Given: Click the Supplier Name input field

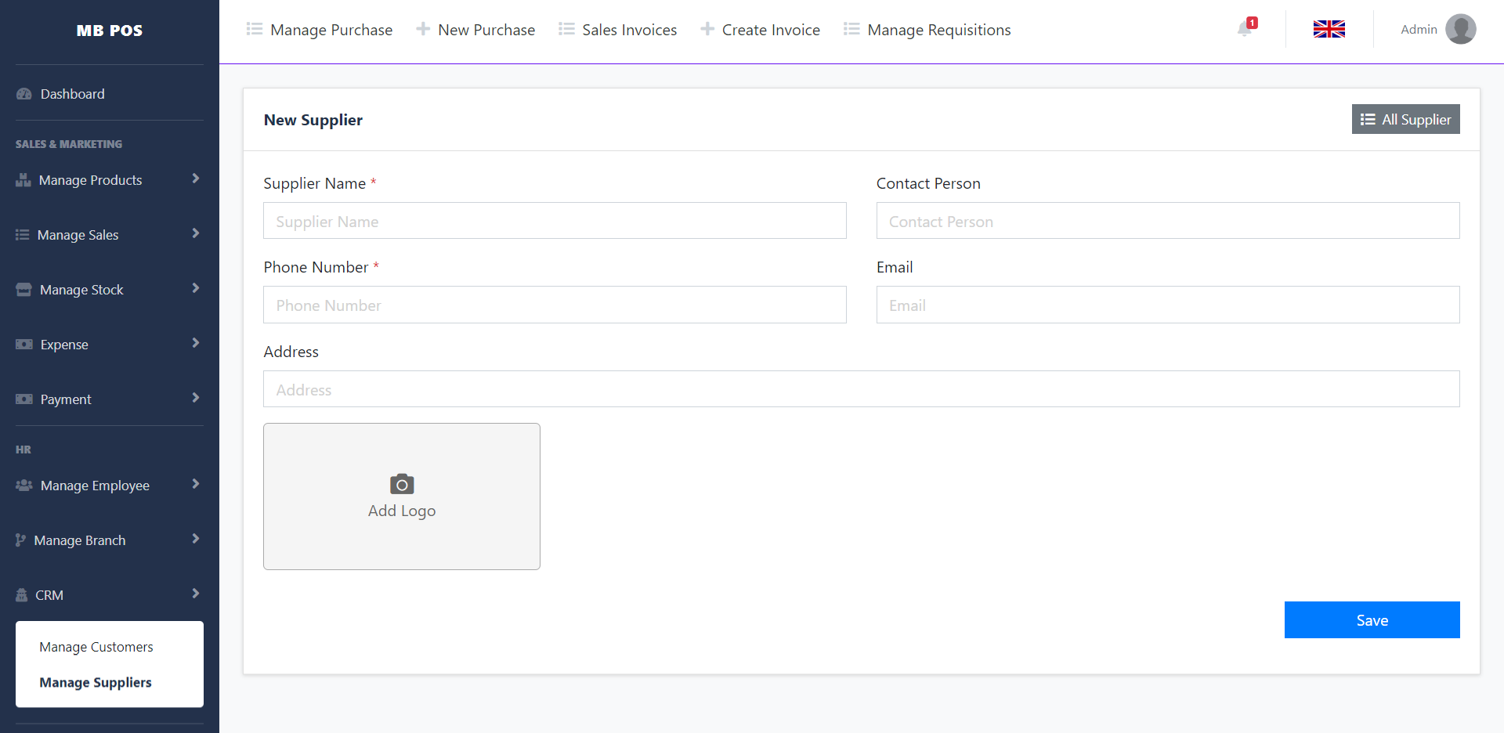Looking at the screenshot, I should [554, 221].
